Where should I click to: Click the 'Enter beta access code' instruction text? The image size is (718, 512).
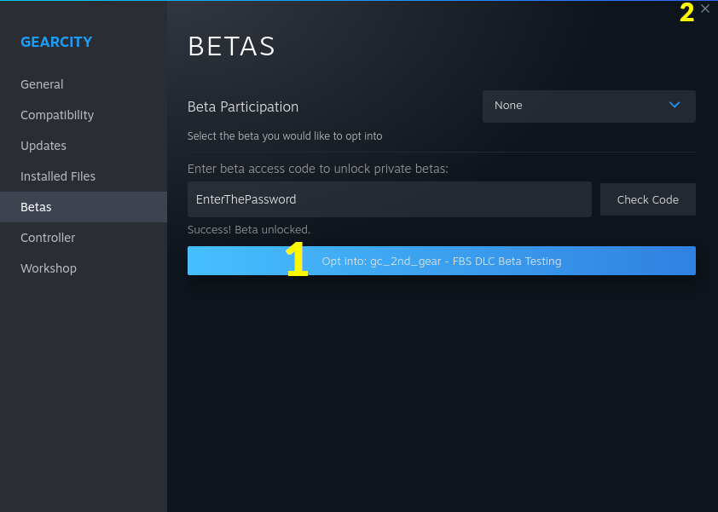click(318, 169)
